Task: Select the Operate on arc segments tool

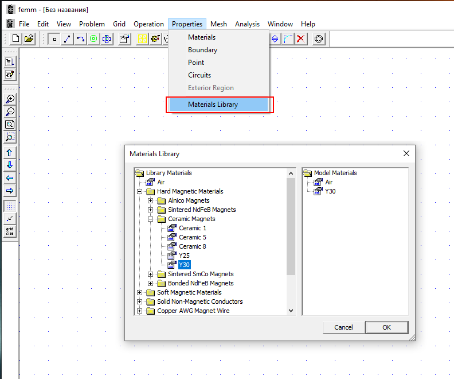Action: coord(80,39)
